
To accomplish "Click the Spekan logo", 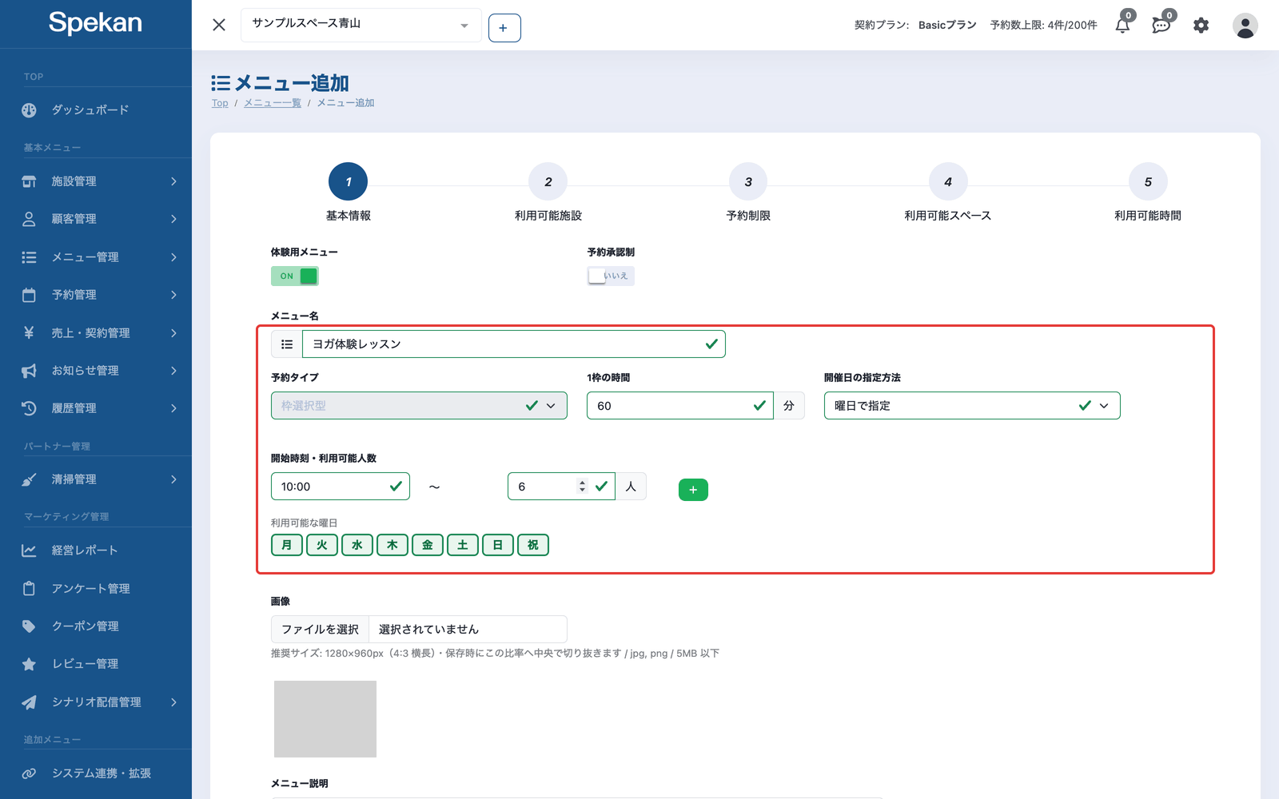I will point(95,22).
